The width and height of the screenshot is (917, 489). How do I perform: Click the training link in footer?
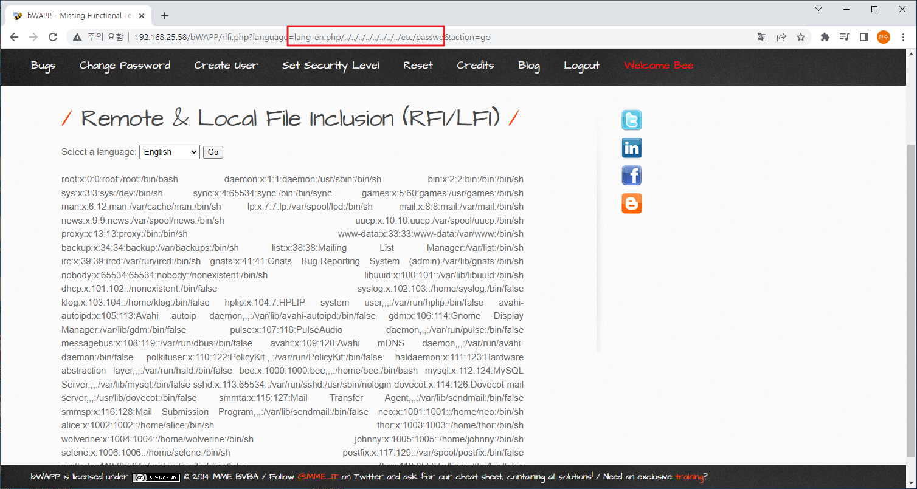click(x=689, y=477)
